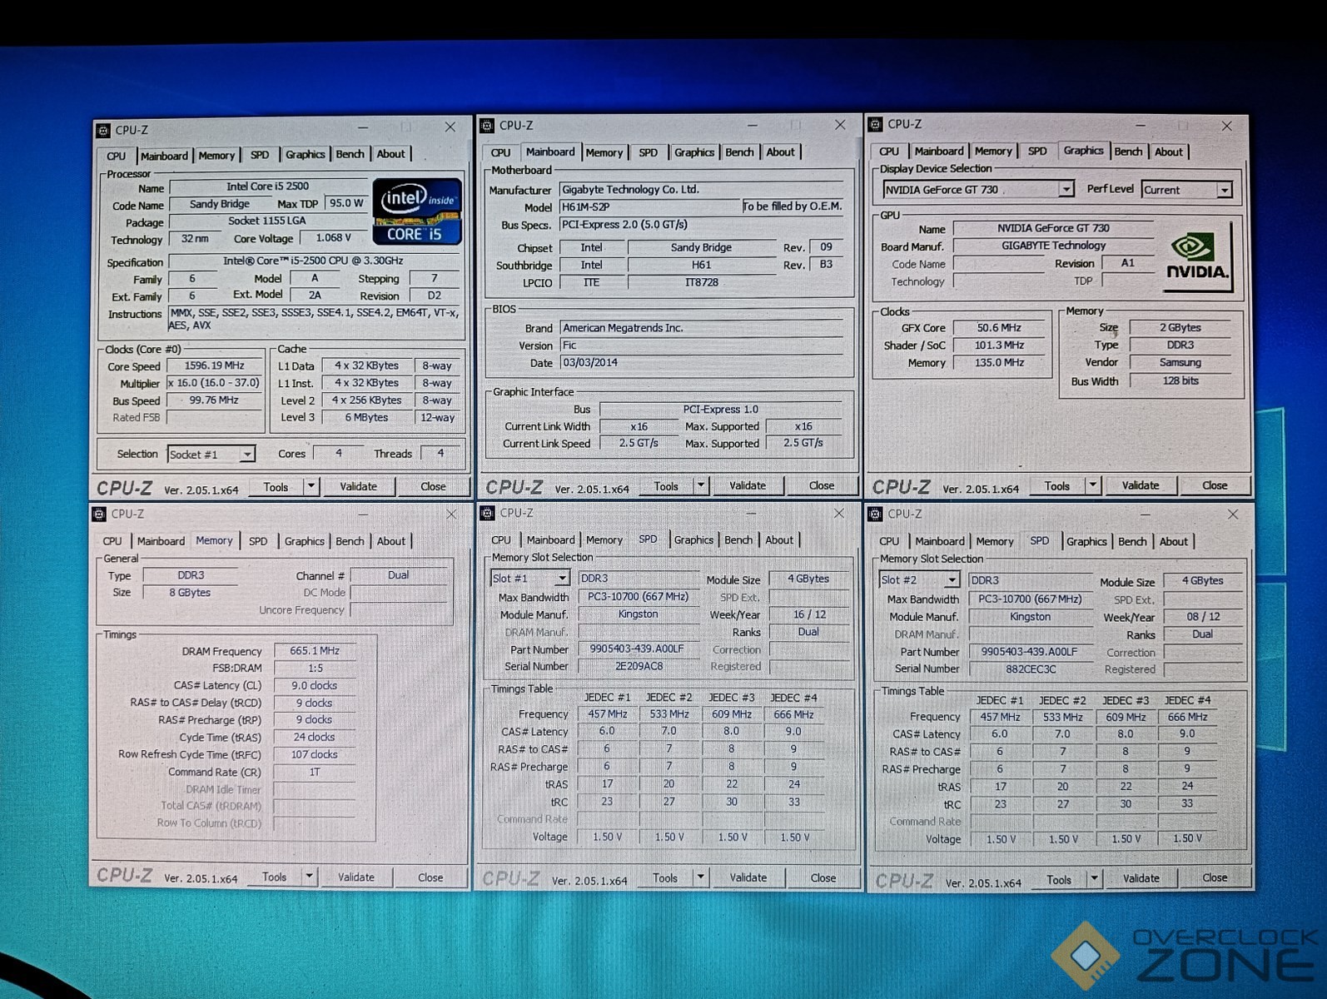This screenshot has width=1327, height=999.
Task: Expand Tools arrow in Slot #2 SPD window
Action: [x=1094, y=878]
